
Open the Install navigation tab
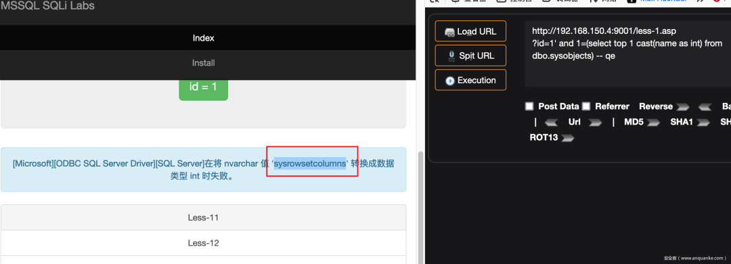(x=203, y=62)
